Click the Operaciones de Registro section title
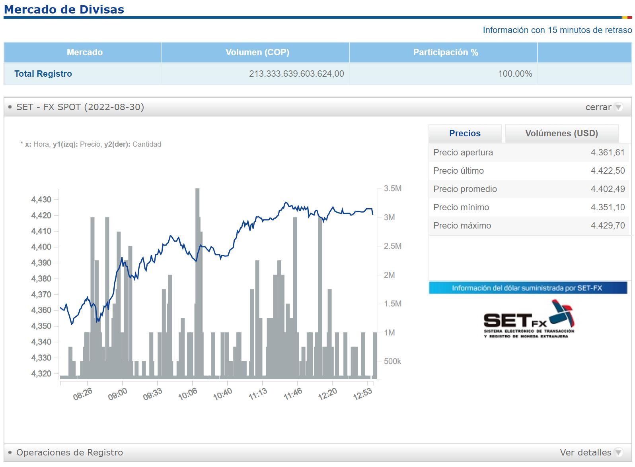 coord(70,452)
